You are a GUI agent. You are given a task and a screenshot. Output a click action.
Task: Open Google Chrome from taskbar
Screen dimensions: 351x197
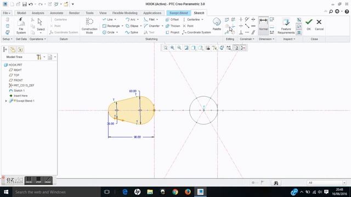[x=175, y=192]
